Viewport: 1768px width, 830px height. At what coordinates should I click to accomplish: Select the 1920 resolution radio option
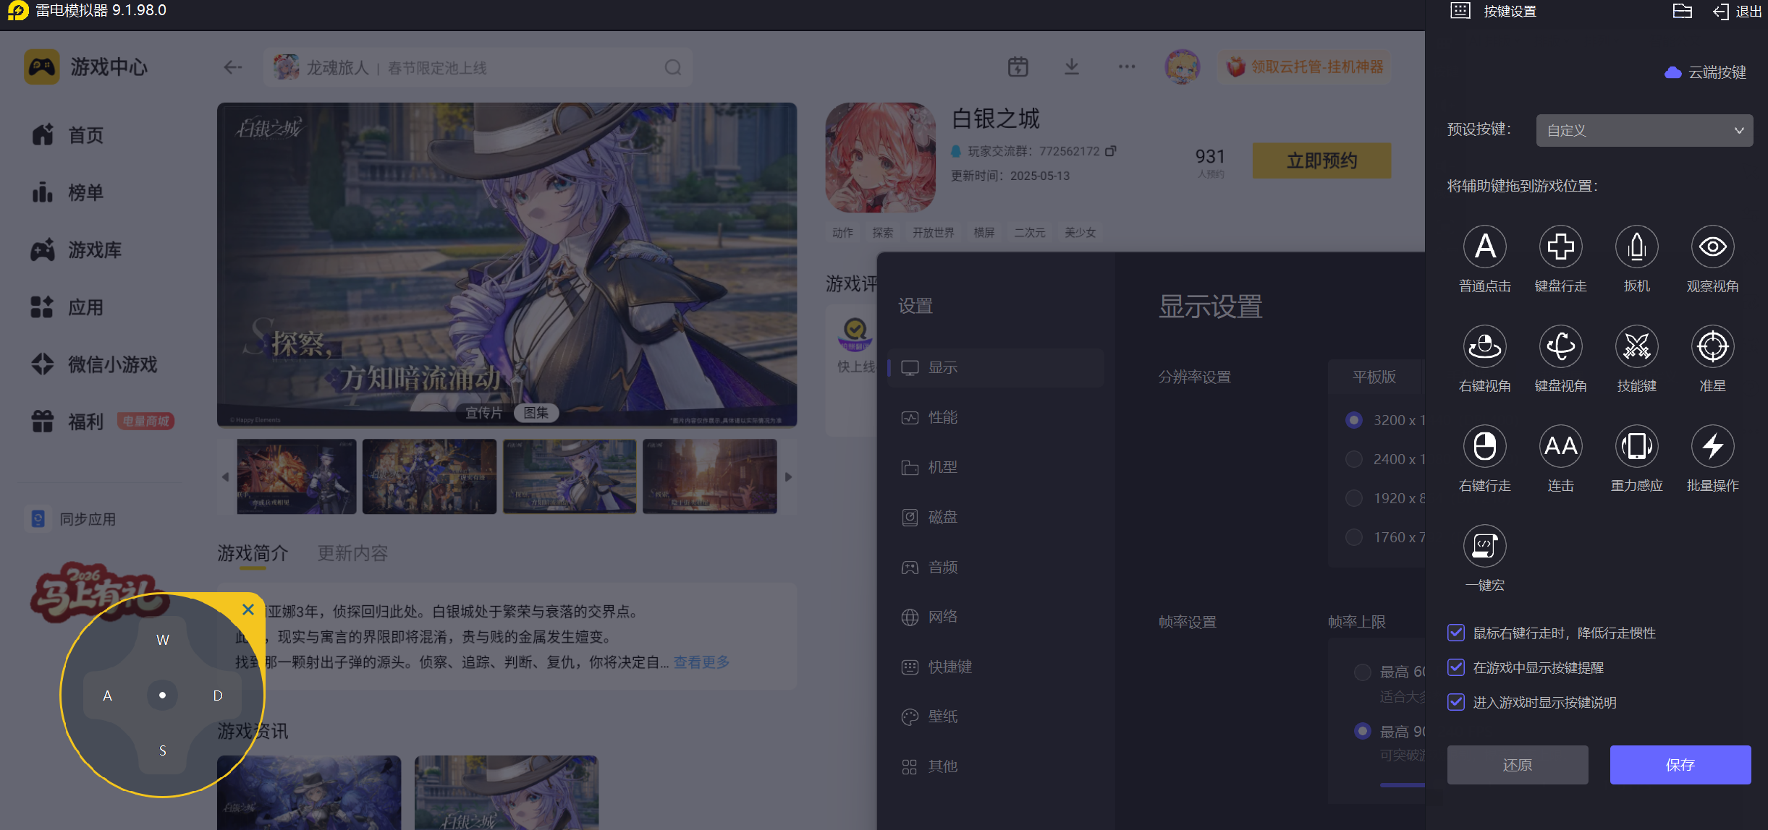(1353, 498)
